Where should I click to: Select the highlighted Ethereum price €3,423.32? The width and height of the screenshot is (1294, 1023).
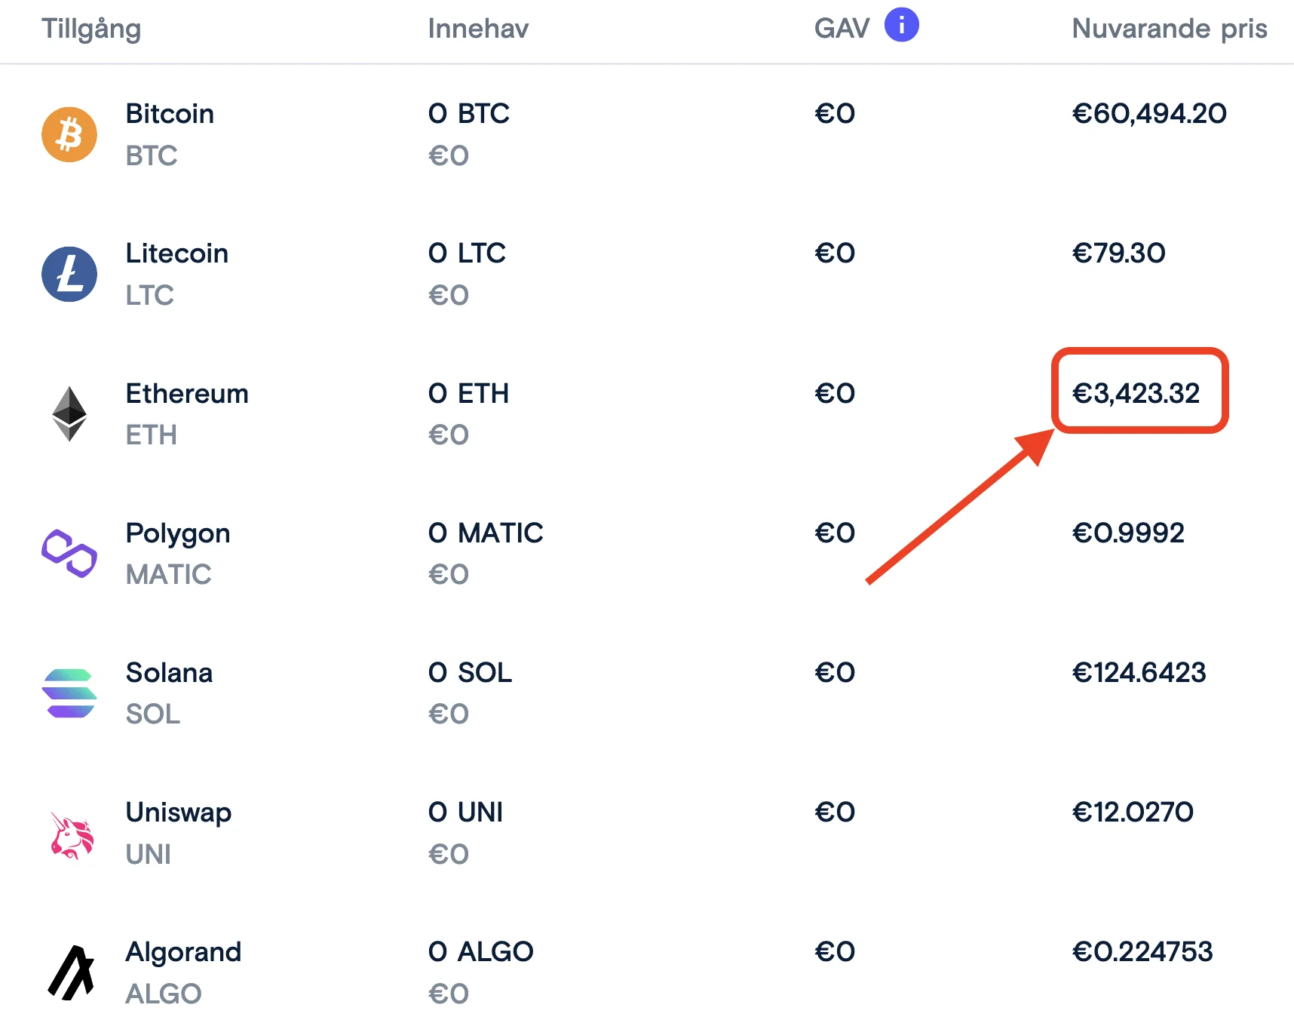point(1136,393)
